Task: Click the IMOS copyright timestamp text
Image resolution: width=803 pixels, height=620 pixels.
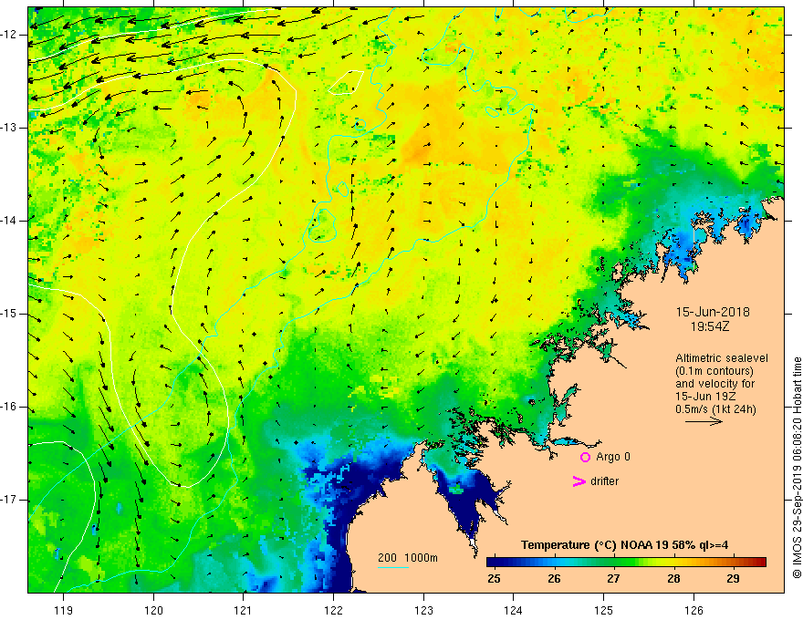Action: click(x=797, y=468)
